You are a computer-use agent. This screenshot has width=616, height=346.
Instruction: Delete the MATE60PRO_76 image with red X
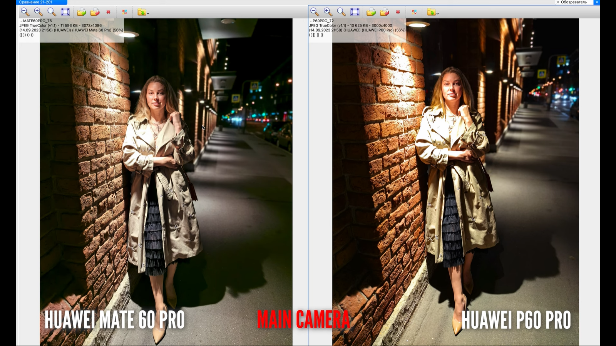[x=109, y=12]
